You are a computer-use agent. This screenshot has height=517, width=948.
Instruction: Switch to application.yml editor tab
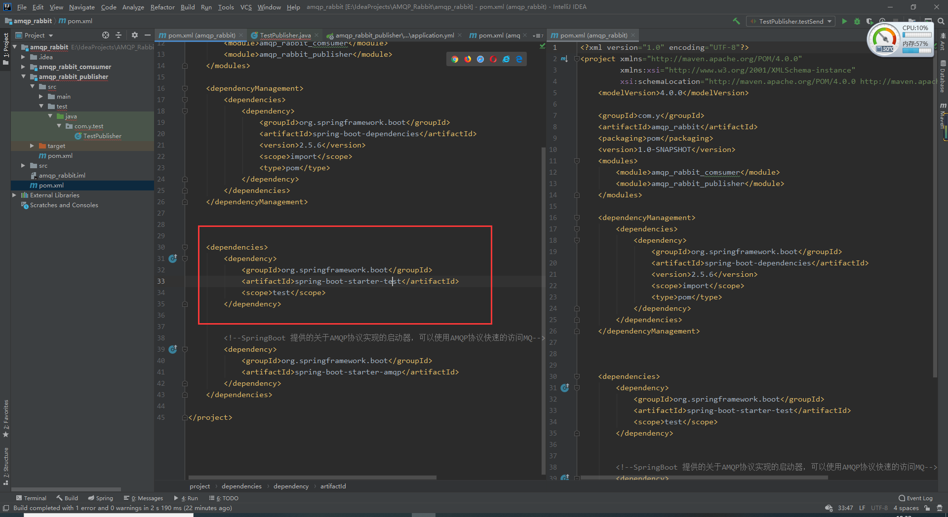[395, 35]
